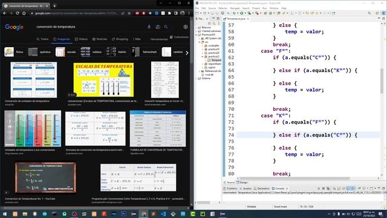Open the Escalas de Temperatura yellow thumbnail
Image resolution: width=387 pixels, height=218 pixels.
(103, 79)
